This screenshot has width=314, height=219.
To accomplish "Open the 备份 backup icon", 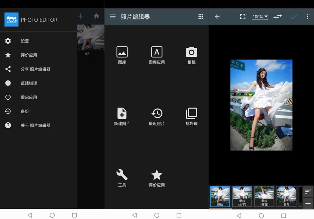I will click(8, 111).
